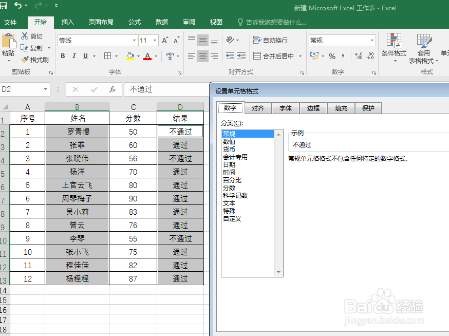Expand the borders dropdown arrow

click(116, 56)
